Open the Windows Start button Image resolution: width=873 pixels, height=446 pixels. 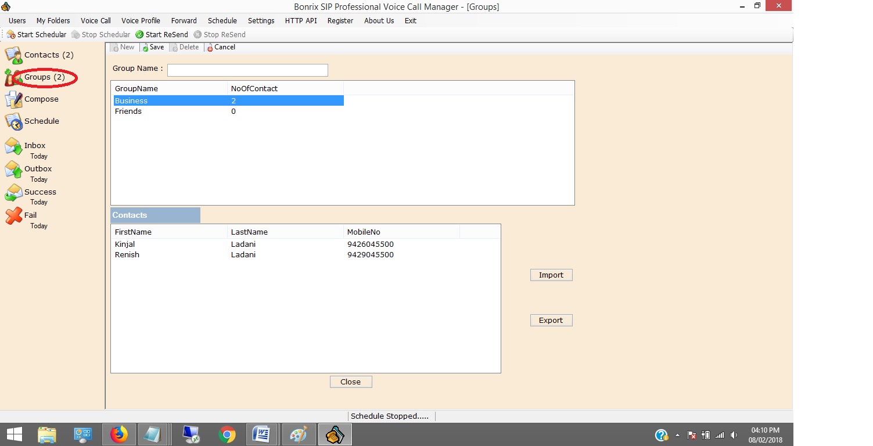click(14, 434)
